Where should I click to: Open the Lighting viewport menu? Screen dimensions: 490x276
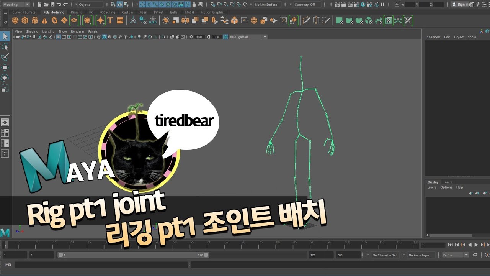[48, 31]
